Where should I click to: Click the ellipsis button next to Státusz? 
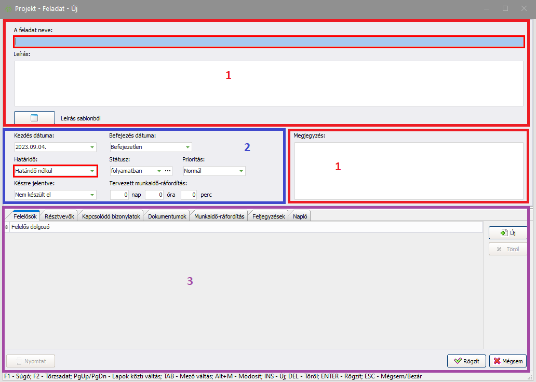pos(168,171)
